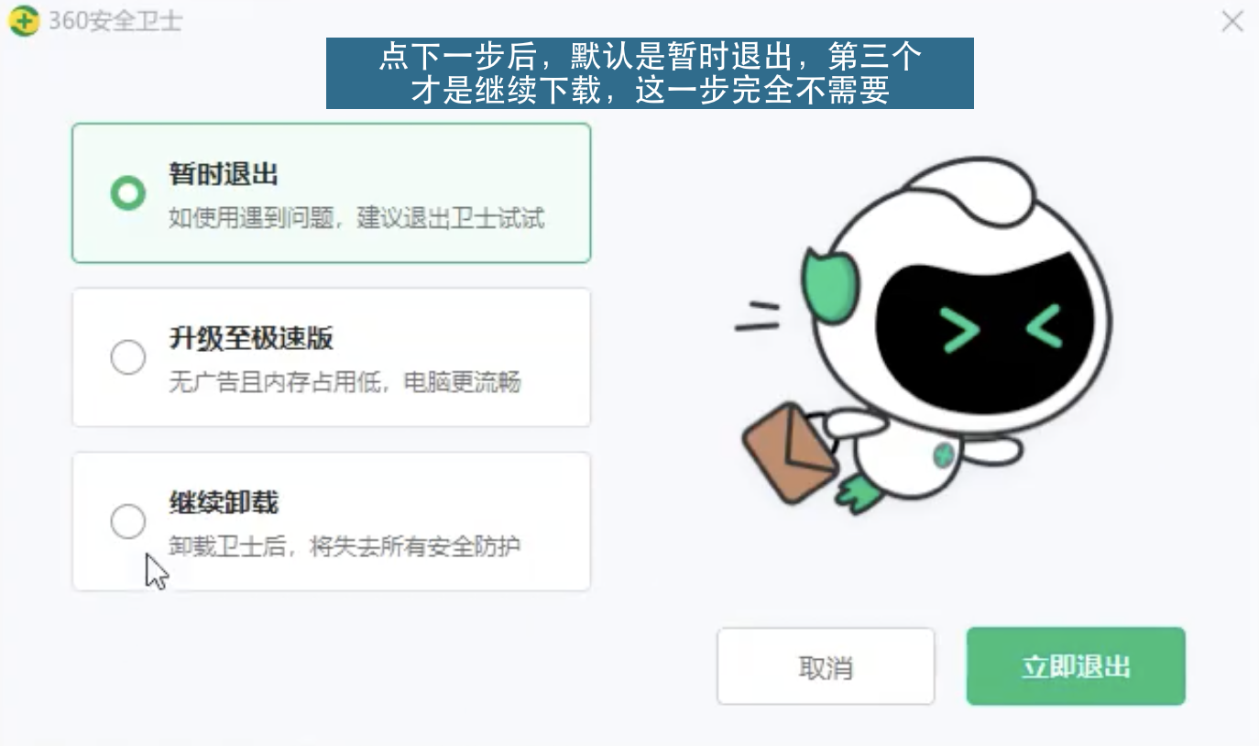Click the 取消 button

826,666
